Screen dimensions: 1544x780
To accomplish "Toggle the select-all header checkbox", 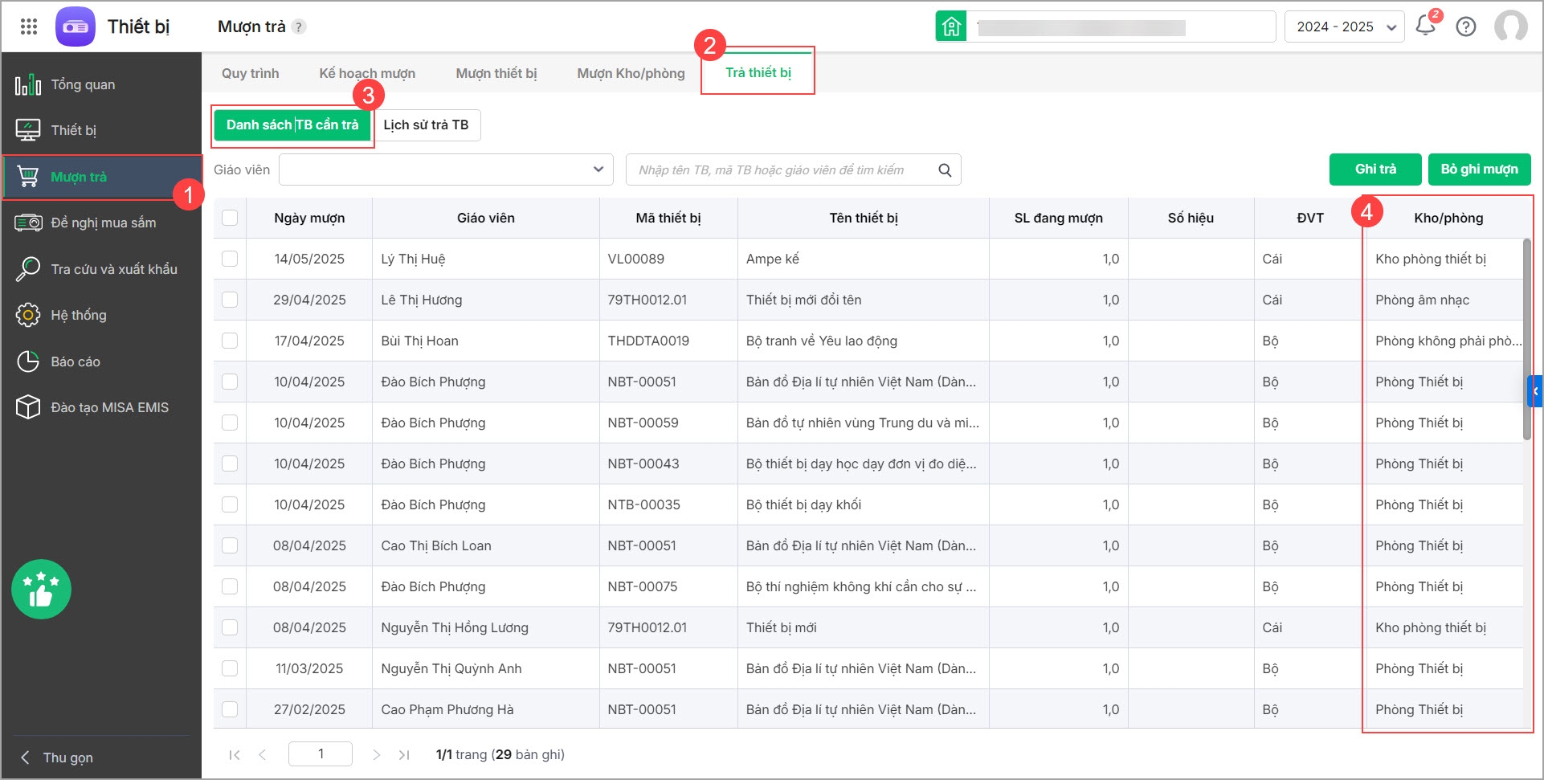I will pyautogui.click(x=230, y=218).
